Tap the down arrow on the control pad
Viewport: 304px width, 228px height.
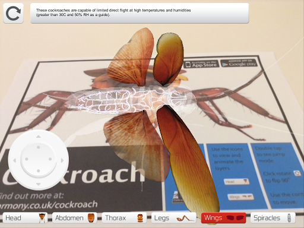(39, 184)
